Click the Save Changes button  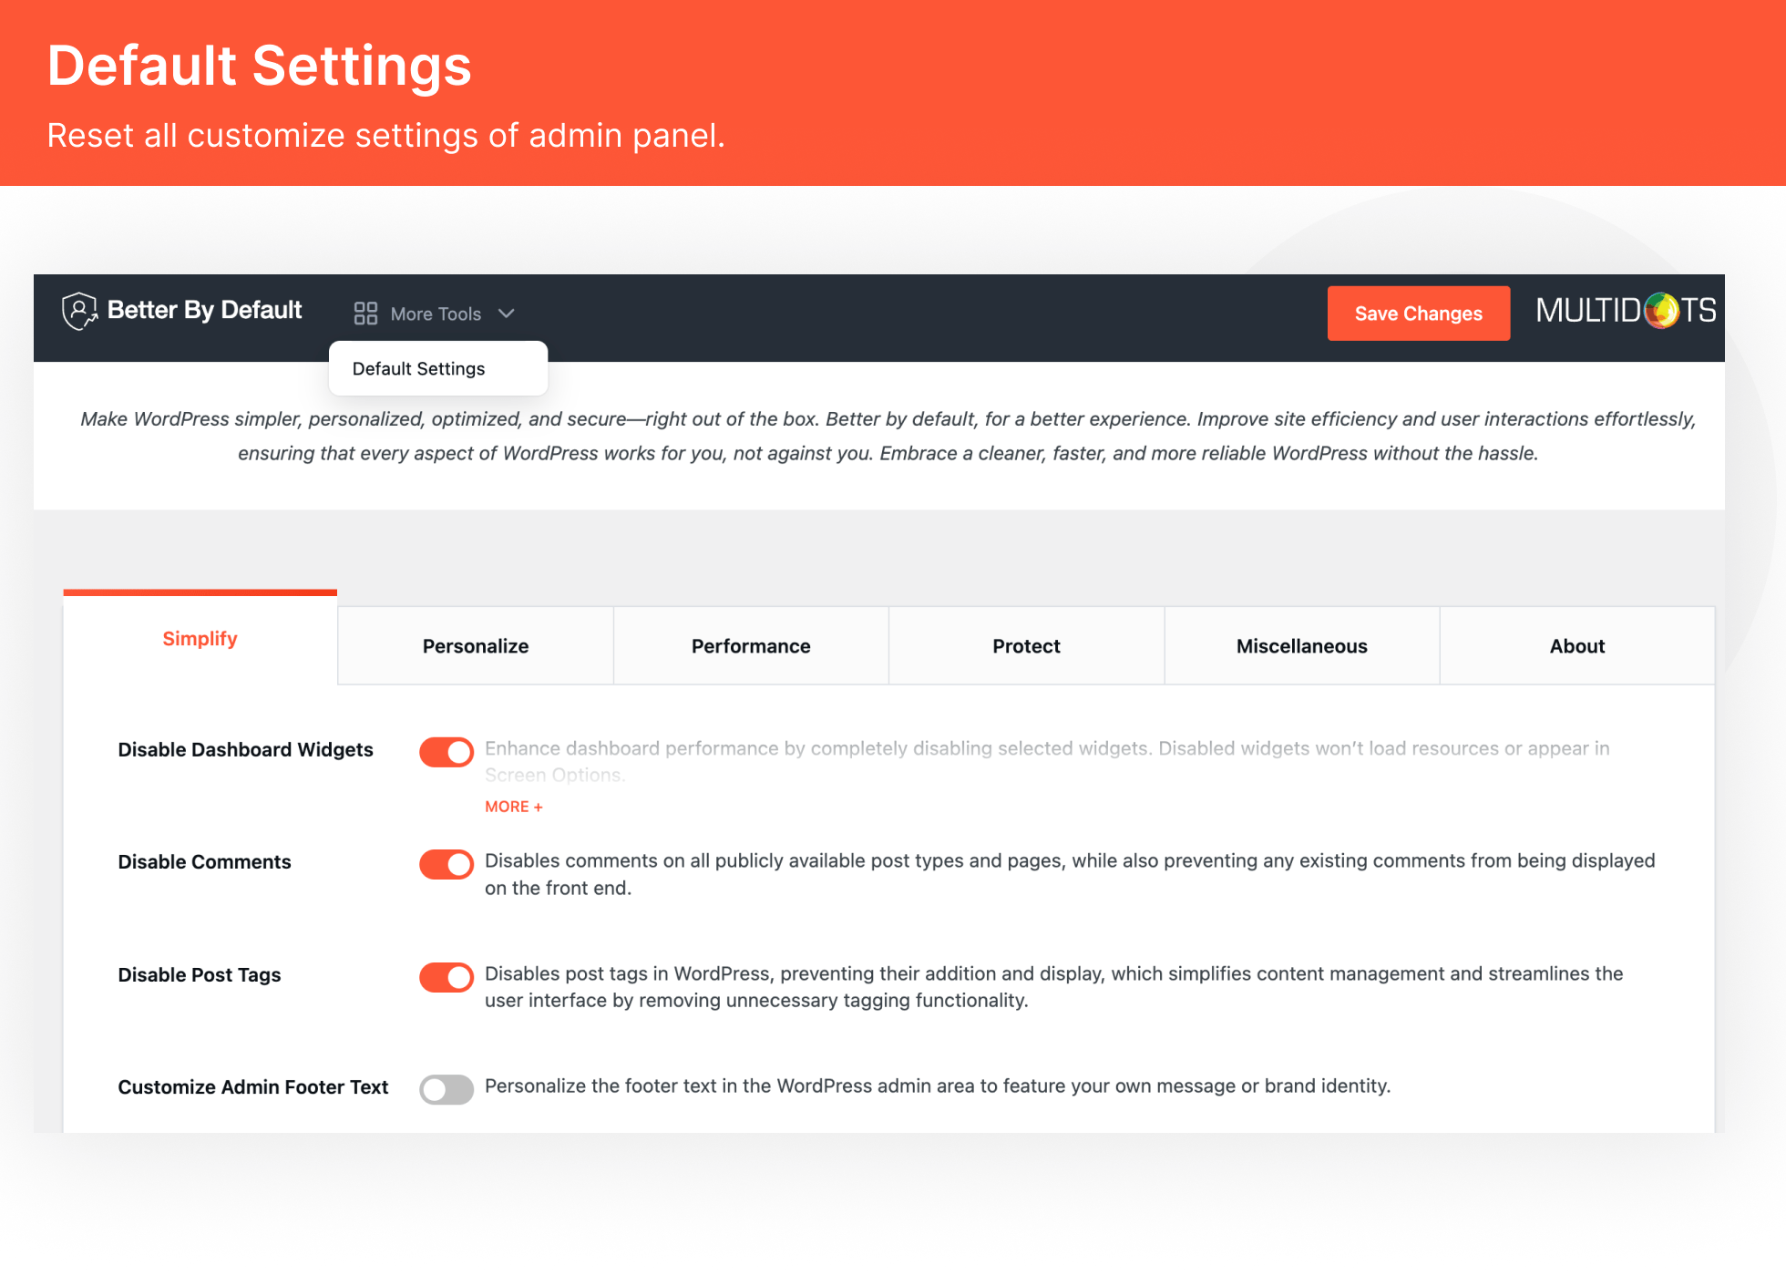click(x=1418, y=313)
